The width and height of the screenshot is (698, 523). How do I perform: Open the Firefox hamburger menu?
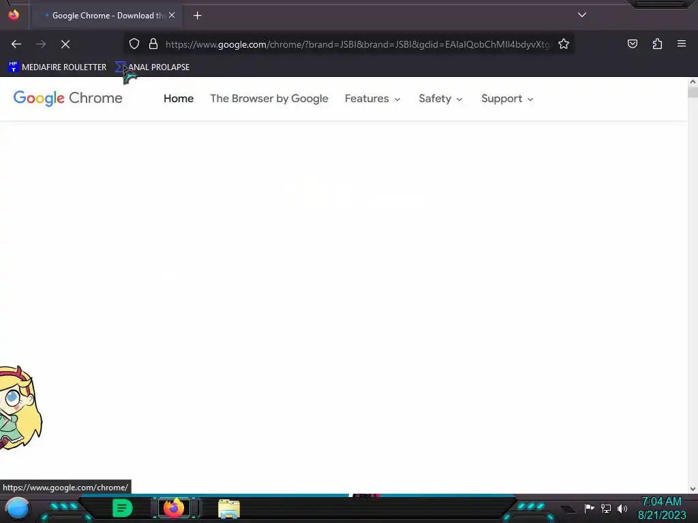681,44
